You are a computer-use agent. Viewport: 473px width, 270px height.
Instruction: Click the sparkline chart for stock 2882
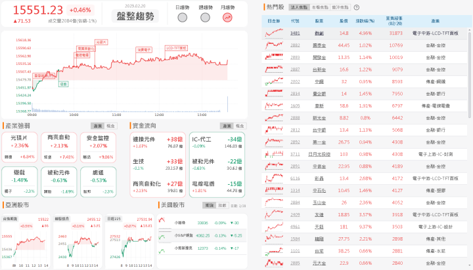[x=274, y=45]
